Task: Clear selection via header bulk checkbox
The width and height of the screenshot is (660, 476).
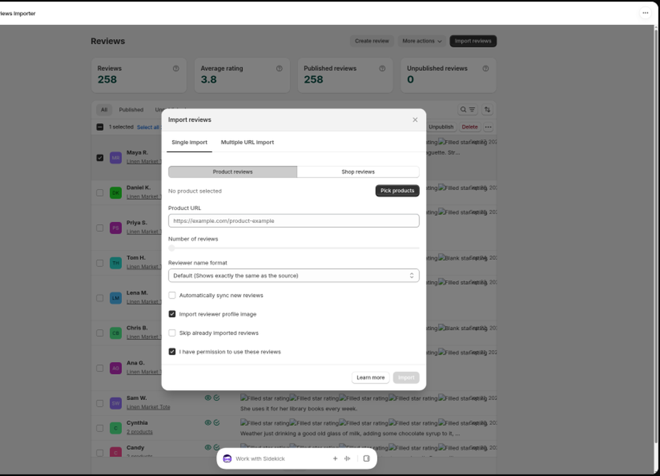Action: click(100, 127)
